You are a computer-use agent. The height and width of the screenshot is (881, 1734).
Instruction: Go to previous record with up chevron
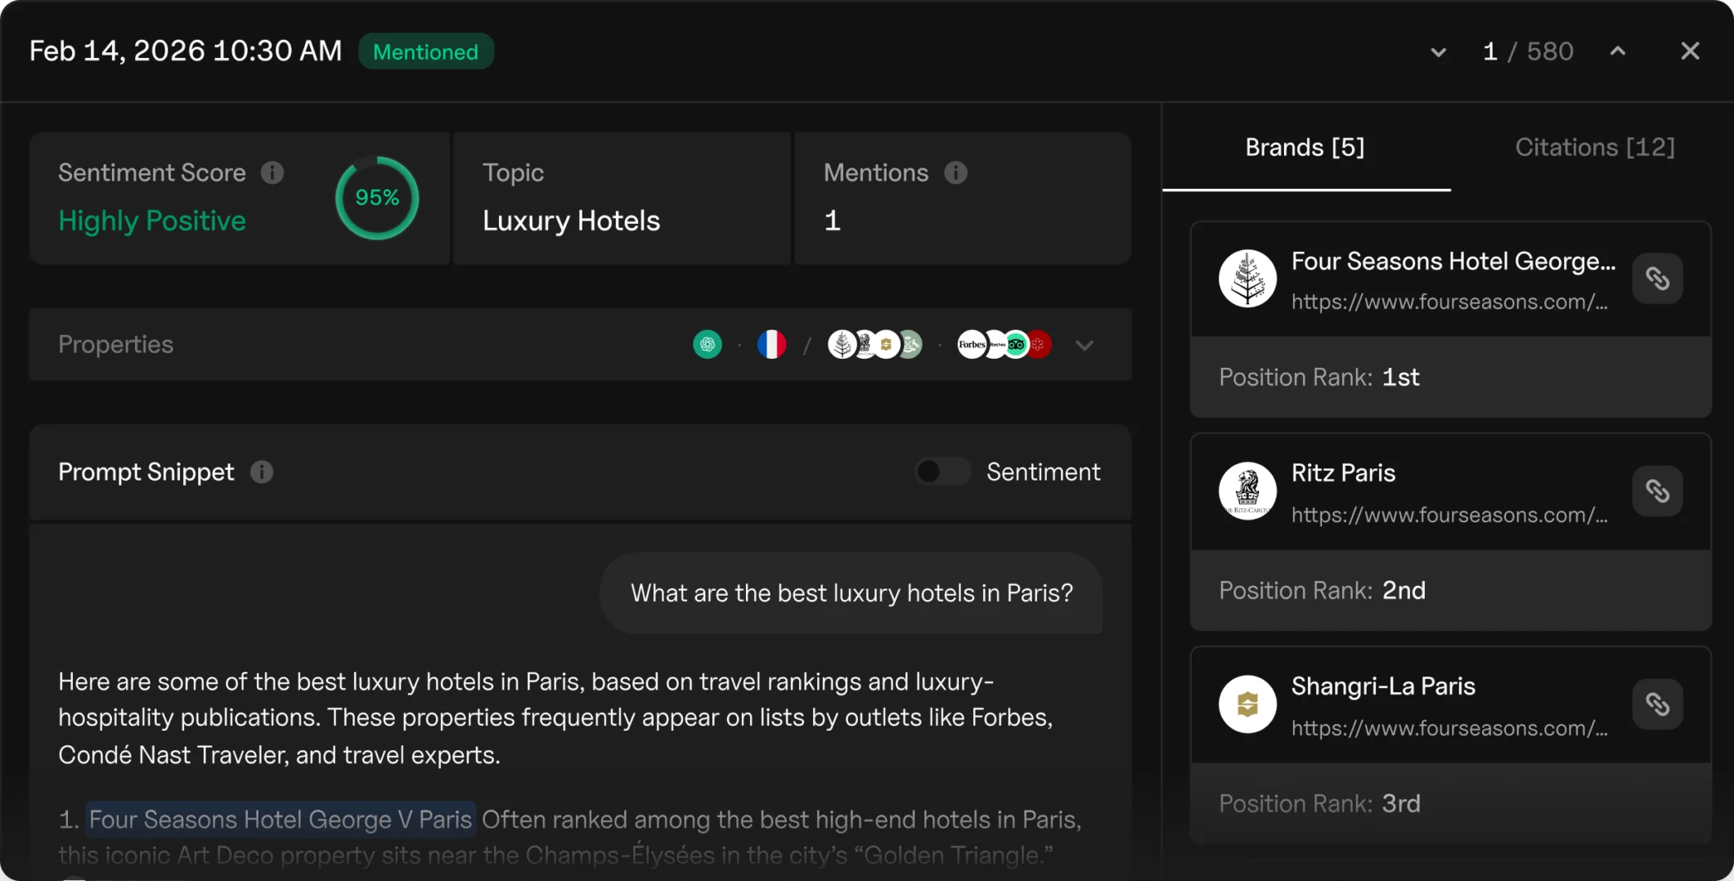tap(1617, 51)
